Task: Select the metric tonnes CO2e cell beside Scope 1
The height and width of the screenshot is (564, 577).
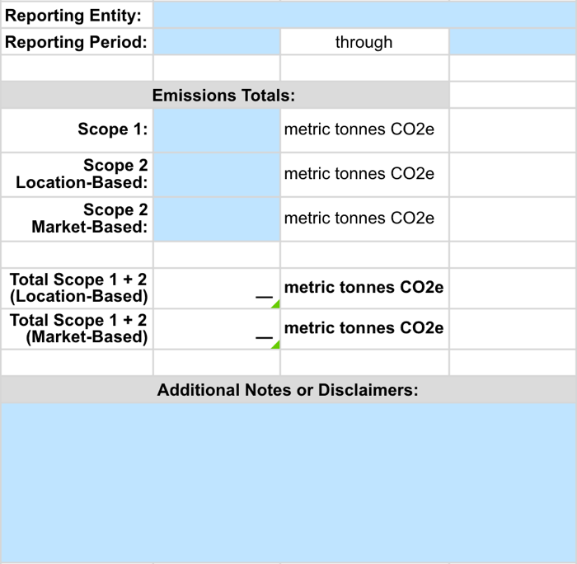Action: coord(364,130)
